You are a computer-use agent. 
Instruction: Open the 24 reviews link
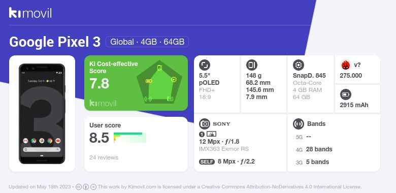coord(104,157)
